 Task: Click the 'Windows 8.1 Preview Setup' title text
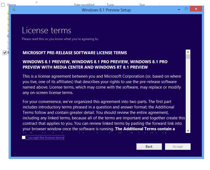click(106, 10)
